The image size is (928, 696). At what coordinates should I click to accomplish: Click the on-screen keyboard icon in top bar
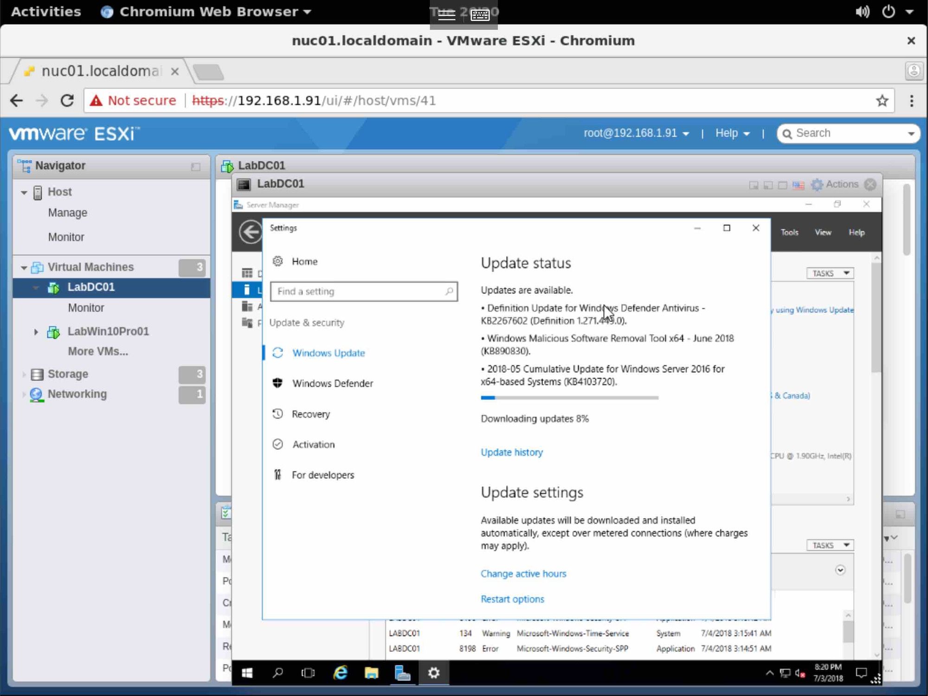pyautogui.click(x=480, y=15)
